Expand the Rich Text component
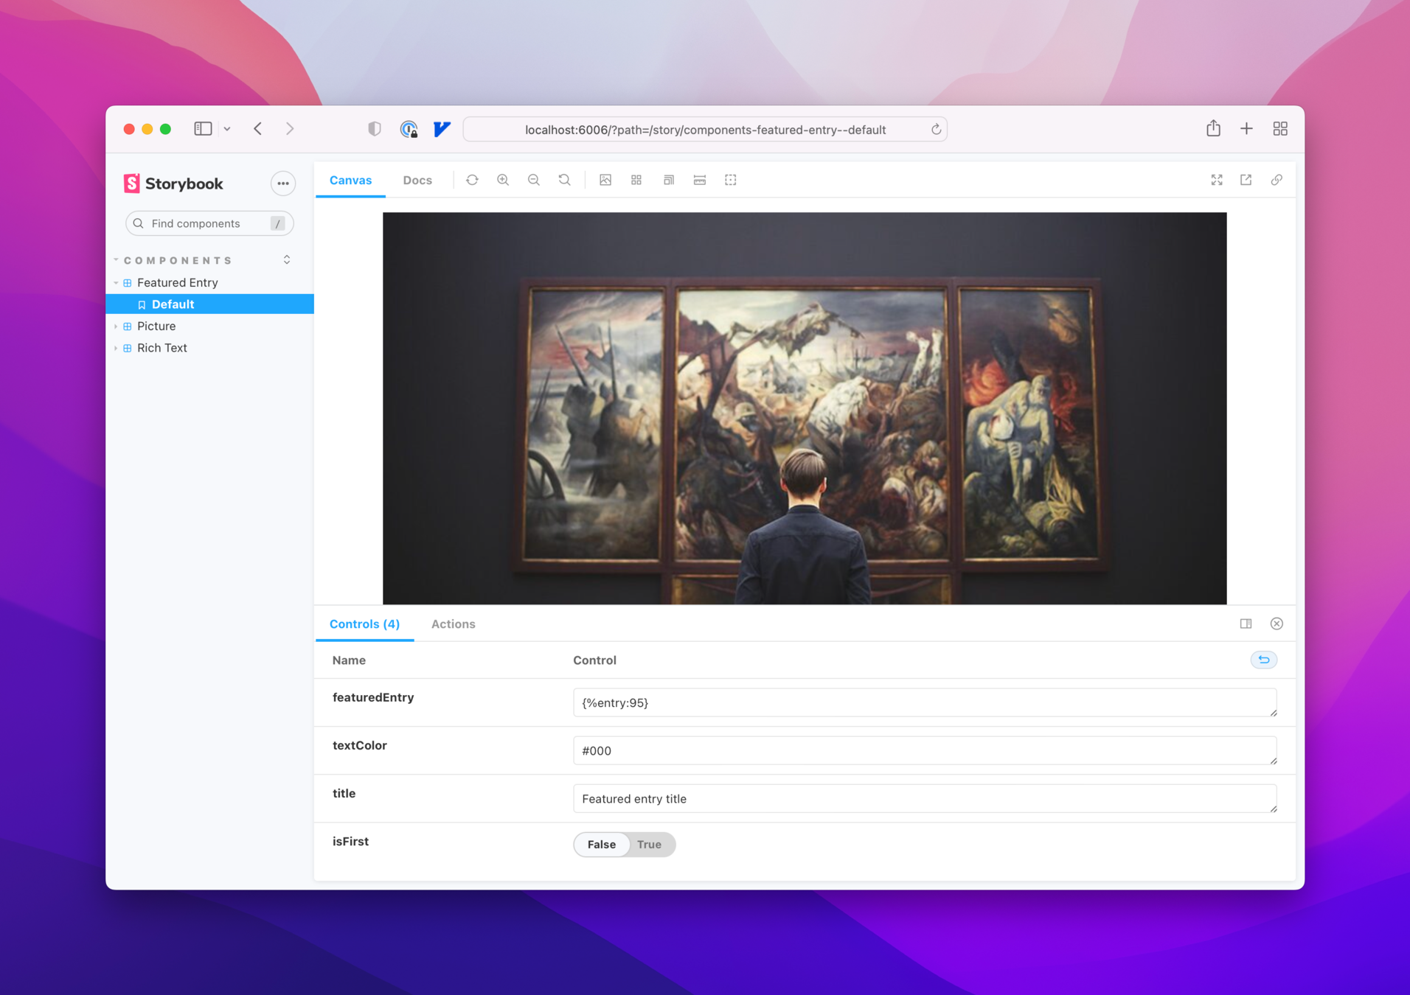1410x995 pixels. (162, 348)
